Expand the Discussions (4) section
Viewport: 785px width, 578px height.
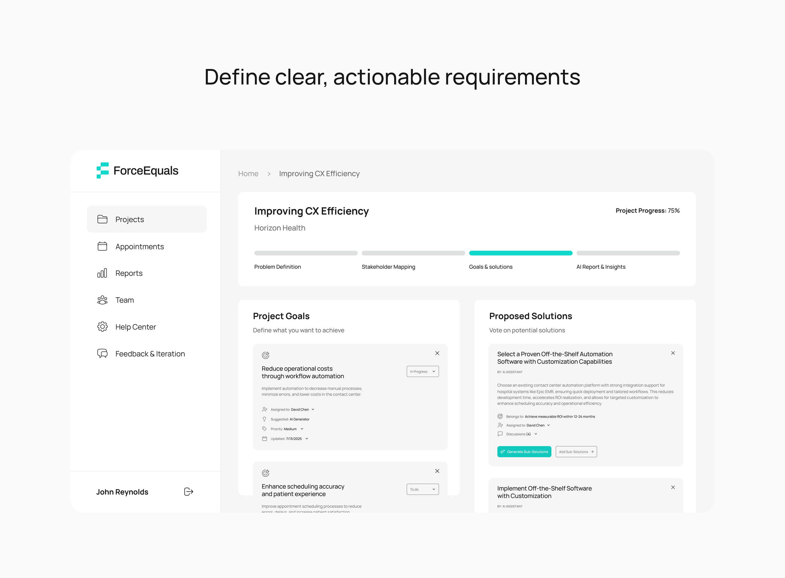(536, 434)
